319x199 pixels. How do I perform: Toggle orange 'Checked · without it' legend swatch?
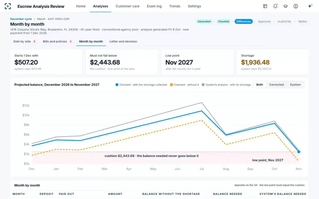coord(171,85)
